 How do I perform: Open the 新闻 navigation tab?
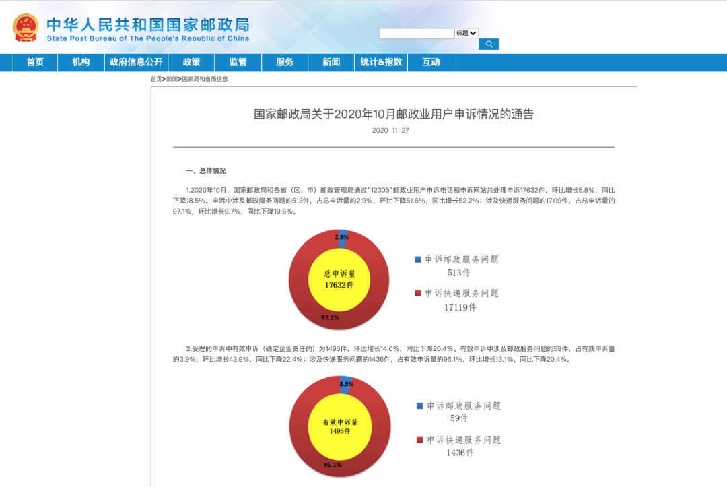point(331,62)
